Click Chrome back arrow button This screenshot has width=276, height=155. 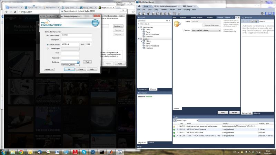tap(7, 12)
